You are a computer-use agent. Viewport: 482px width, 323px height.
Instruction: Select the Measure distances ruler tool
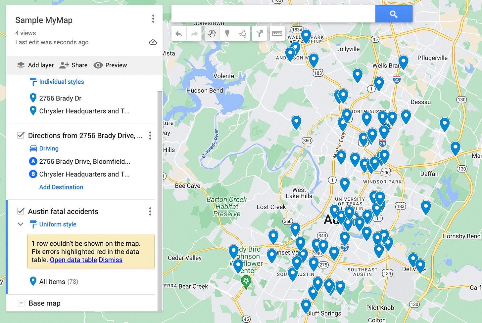(277, 34)
